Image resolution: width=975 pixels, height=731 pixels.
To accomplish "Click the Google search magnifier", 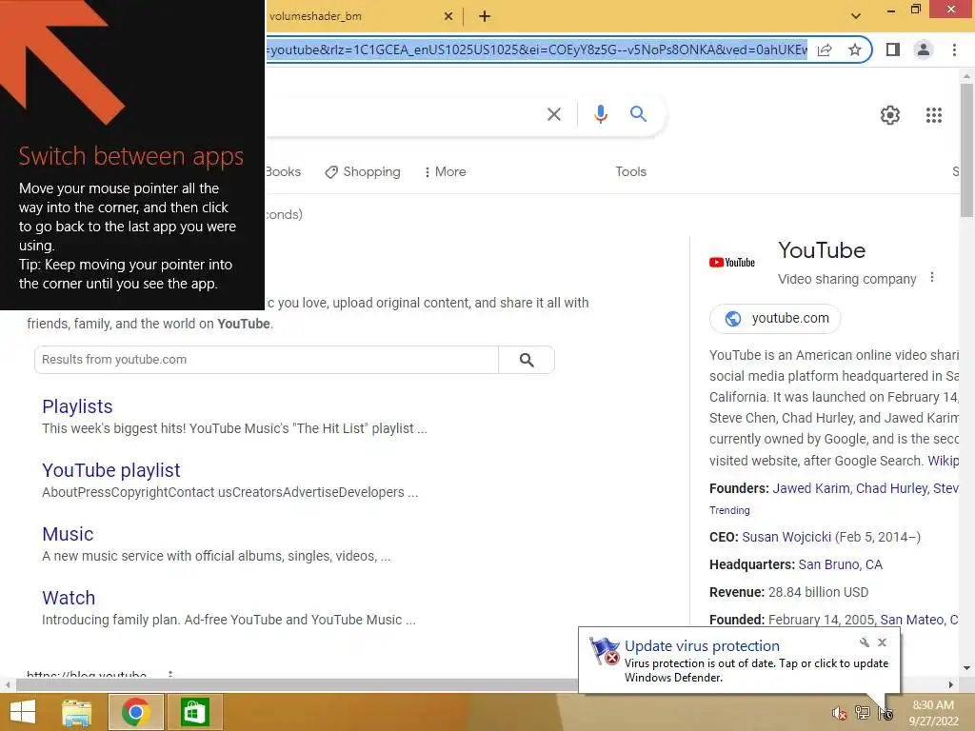I will click(x=638, y=114).
